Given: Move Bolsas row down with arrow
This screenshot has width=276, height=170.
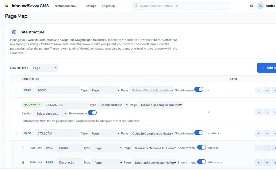Looking at the screenshot, I should point(267,148).
